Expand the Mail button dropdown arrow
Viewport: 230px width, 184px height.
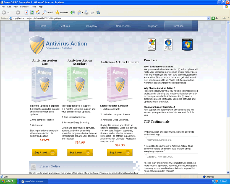coord(82,12)
